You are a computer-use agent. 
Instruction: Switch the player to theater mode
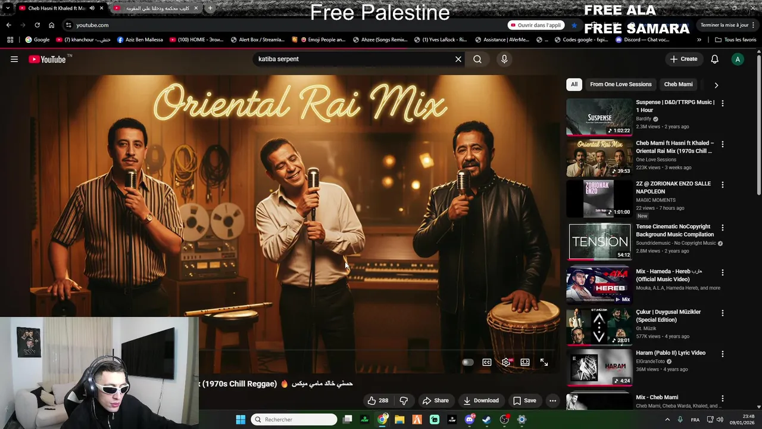coord(525,362)
